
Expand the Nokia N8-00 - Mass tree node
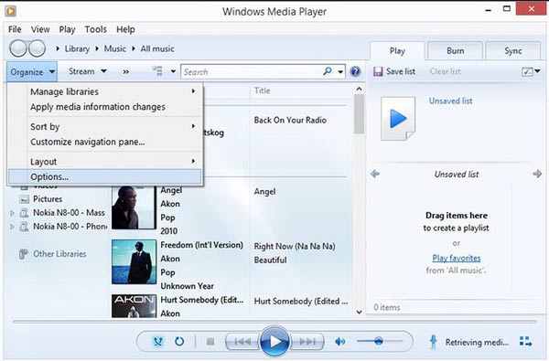pos(12,213)
